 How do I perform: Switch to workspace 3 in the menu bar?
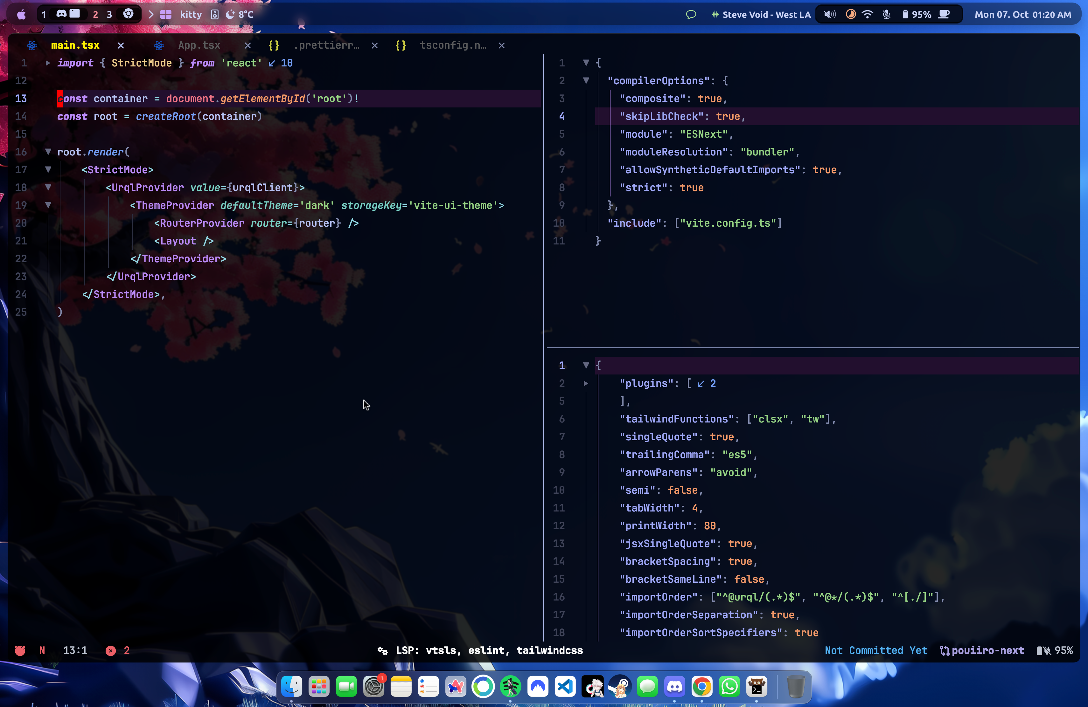[x=109, y=14]
